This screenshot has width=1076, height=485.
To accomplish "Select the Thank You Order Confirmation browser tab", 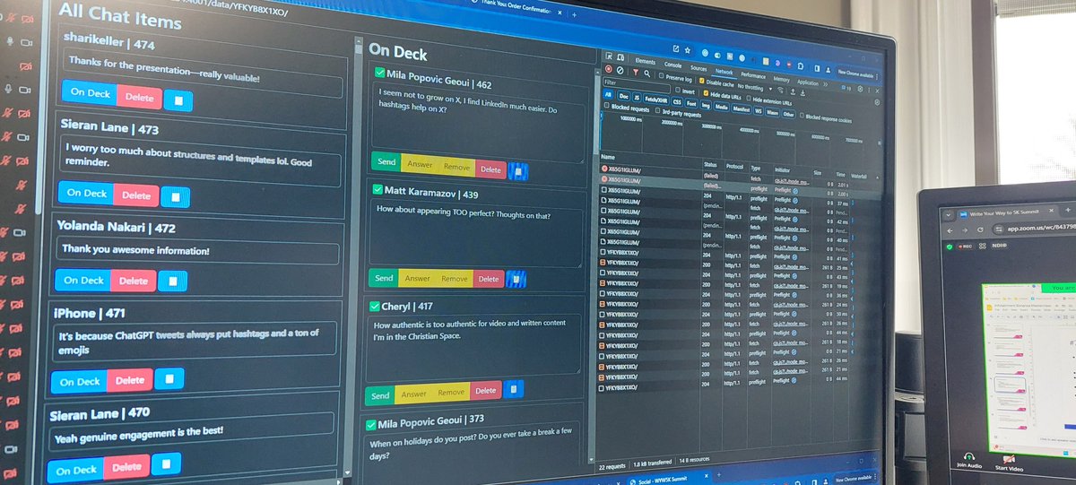I will (x=516, y=4).
